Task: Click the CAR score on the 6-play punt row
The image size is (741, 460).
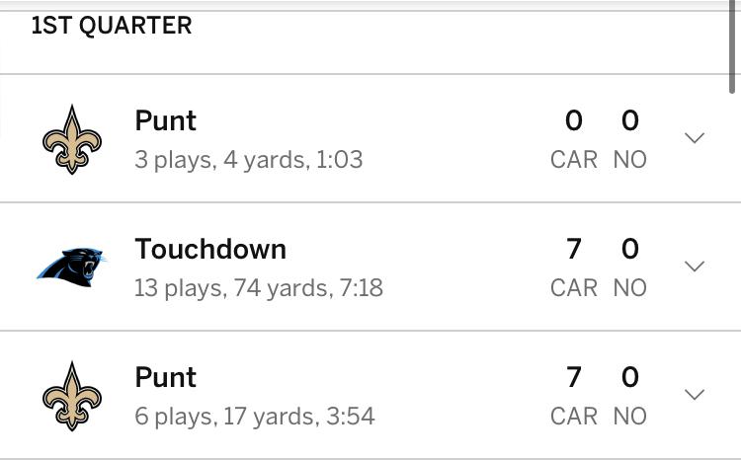Action: pyautogui.click(x=574, y=378)
